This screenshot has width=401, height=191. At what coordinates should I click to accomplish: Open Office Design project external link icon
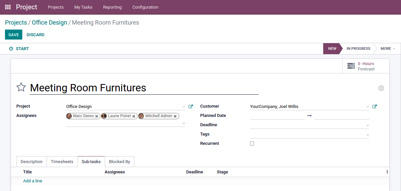(x=191, y=107)
